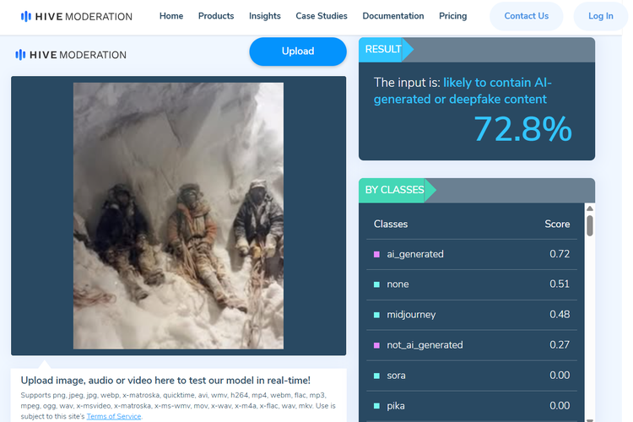This screenshot has width=633, height=422.
Task: Select the ai_generated class label
Action: (415, 254)
